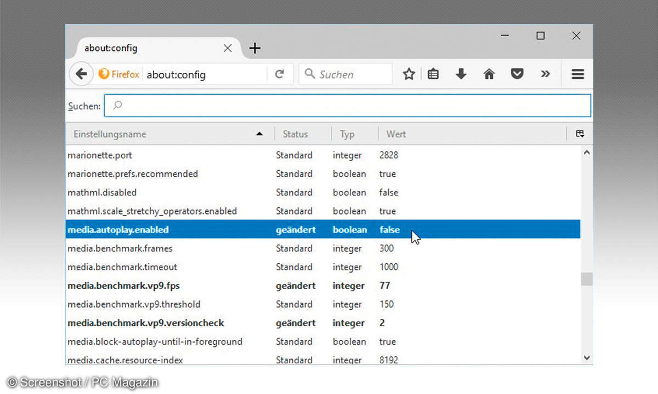The width and height of the screenshot is (658, 394).
Task: Bookmark this page with the star icon
Action: (x=409, y=74)
